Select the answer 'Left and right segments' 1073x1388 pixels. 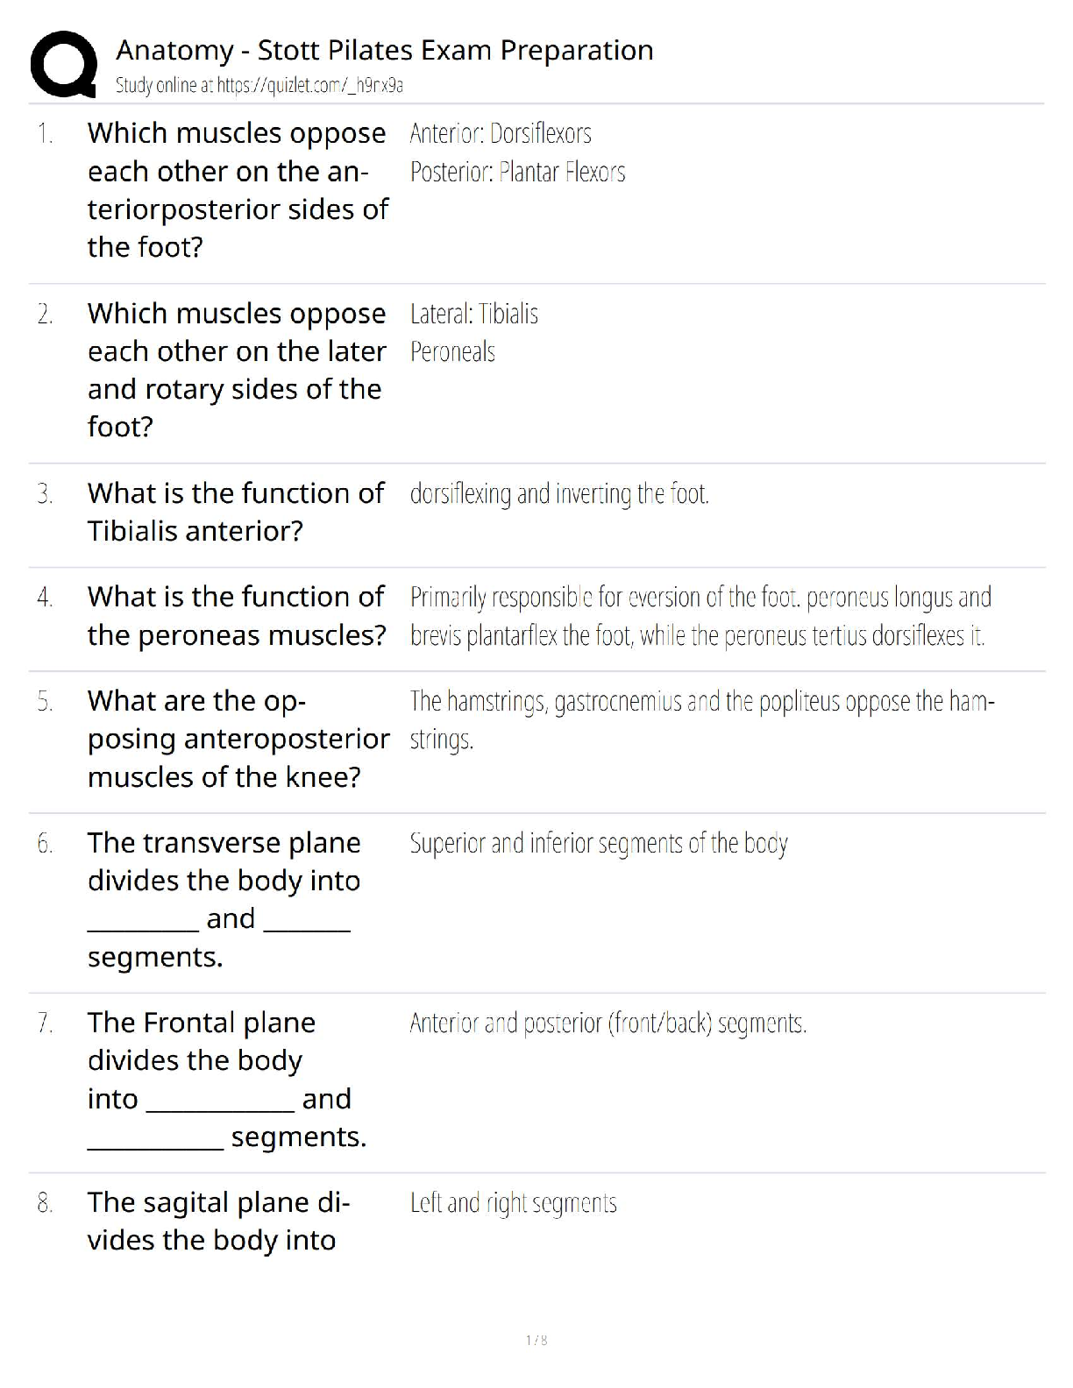point(513,1203)
